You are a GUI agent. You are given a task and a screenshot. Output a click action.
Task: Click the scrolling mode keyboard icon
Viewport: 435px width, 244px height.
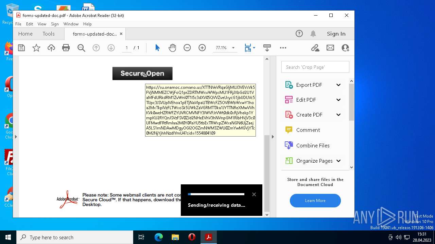click(267, 48)
